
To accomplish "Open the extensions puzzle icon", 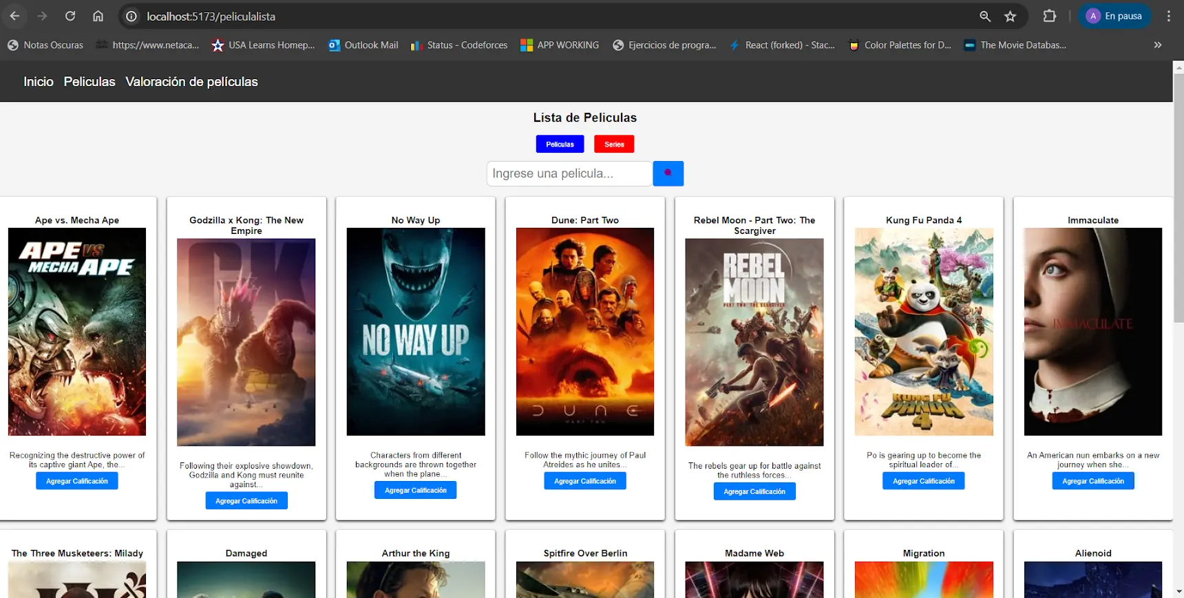I will tap(1049, 16).
